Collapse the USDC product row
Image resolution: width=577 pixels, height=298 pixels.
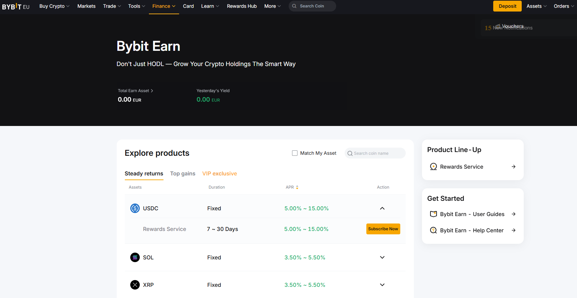coord(382,208)
